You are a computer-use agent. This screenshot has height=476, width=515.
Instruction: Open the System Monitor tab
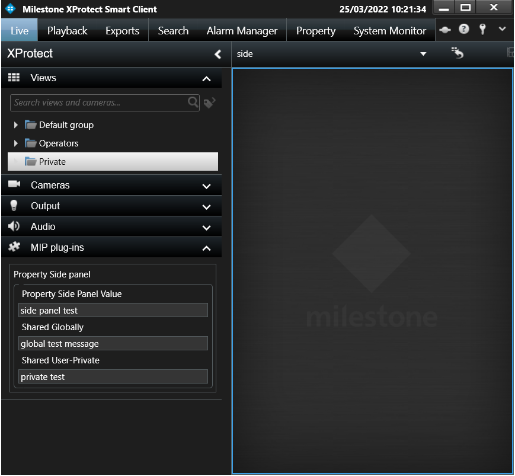389,31
